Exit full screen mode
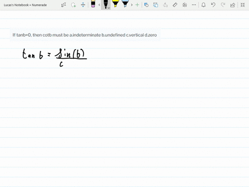Screen dimensions: 249x187 (243, 5)
